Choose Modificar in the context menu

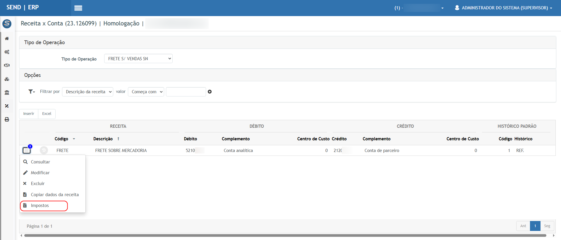[40, 173]
